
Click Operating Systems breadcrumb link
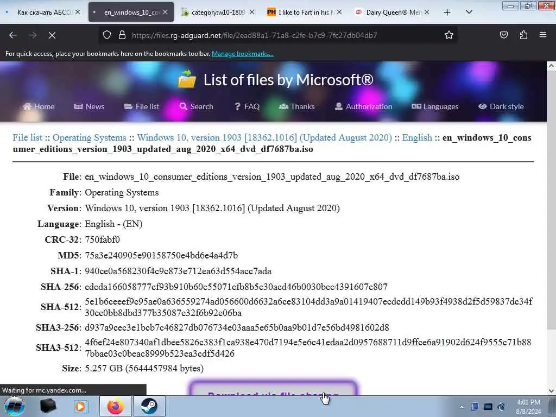90,137
